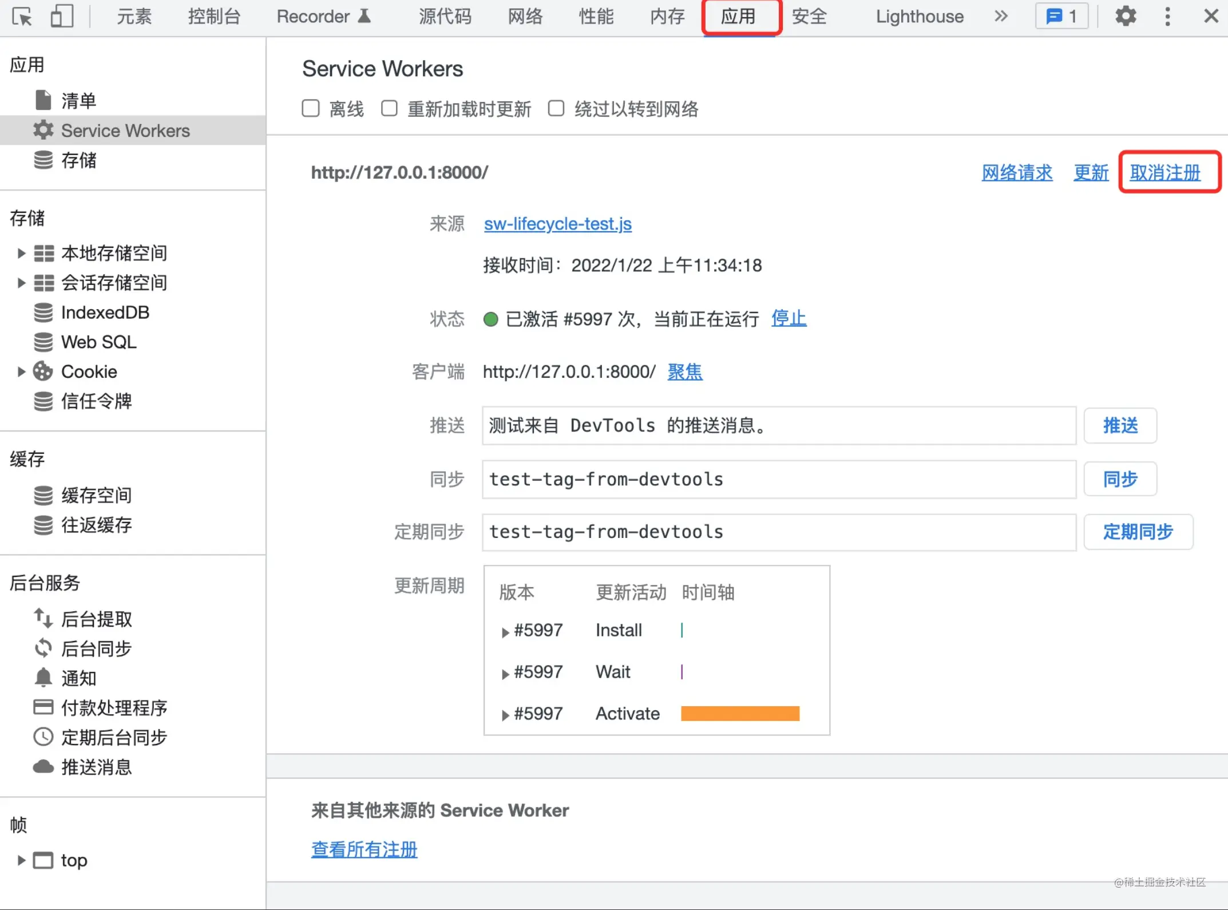
Task: Click the Service Workers gear icon in sidebar
Action: [43, 130]
